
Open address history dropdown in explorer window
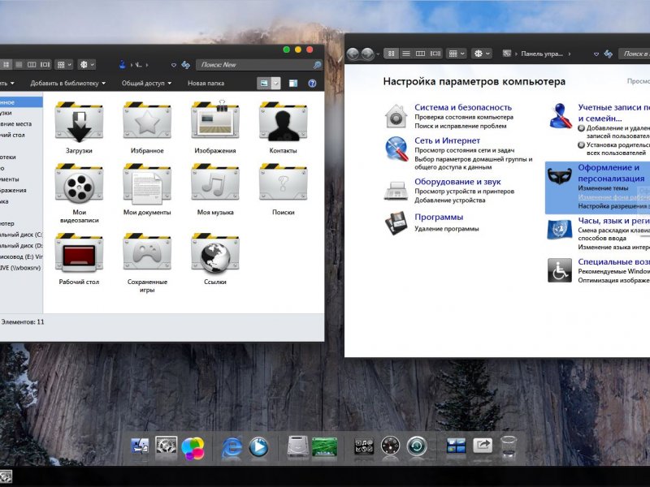[174, 65]
